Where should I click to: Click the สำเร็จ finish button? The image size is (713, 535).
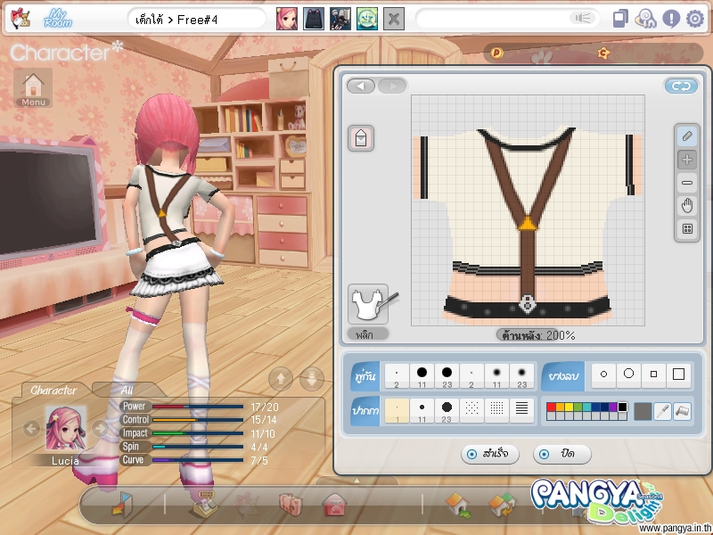489,454
